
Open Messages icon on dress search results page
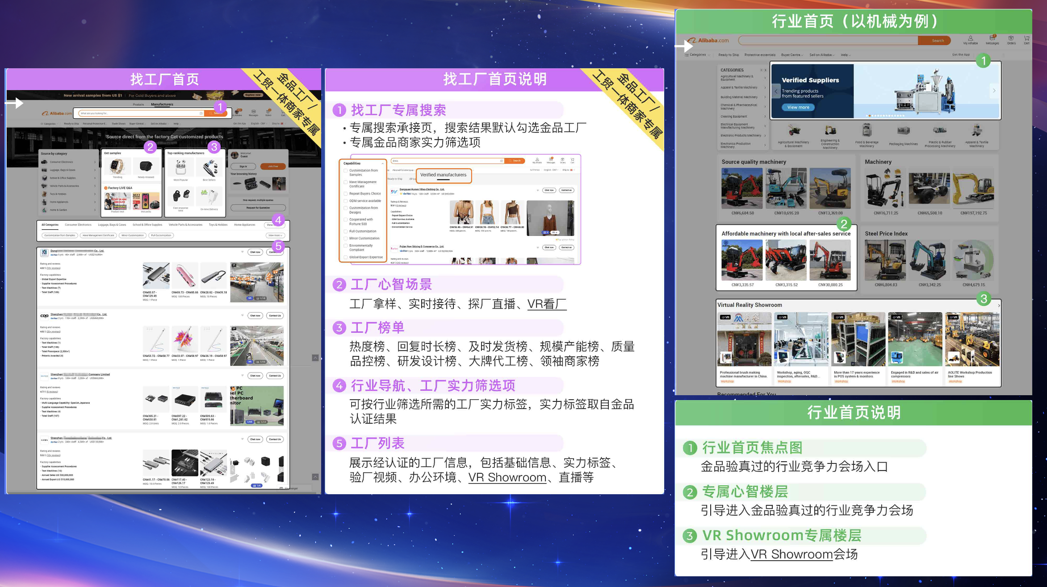[x=551, y=160]
